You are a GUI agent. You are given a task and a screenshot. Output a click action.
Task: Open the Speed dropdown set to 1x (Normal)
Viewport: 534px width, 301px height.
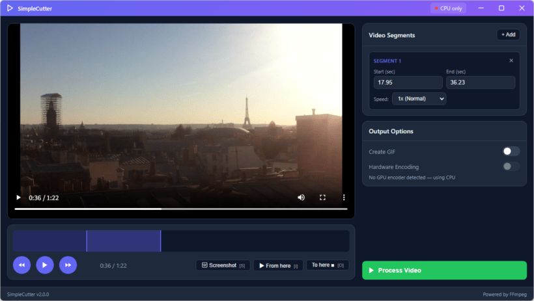point(419,99)
